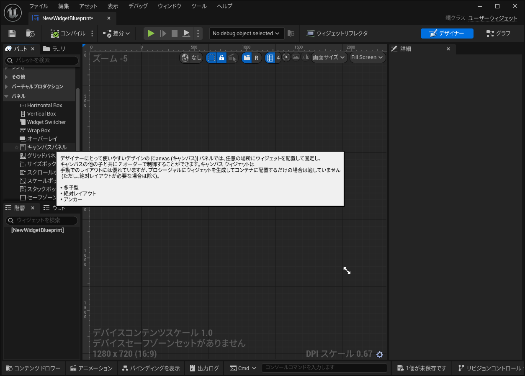The height and width of the screenshot is (376, 525).
Task: Open the ツール menu
Action: pyautogui.click(x=199, y=6)
